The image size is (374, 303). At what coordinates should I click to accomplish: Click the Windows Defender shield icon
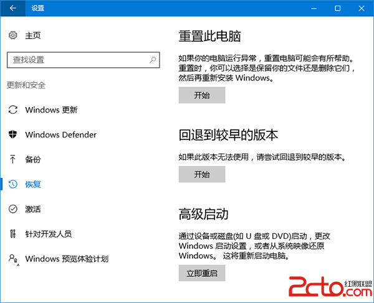tap(13, 134)
